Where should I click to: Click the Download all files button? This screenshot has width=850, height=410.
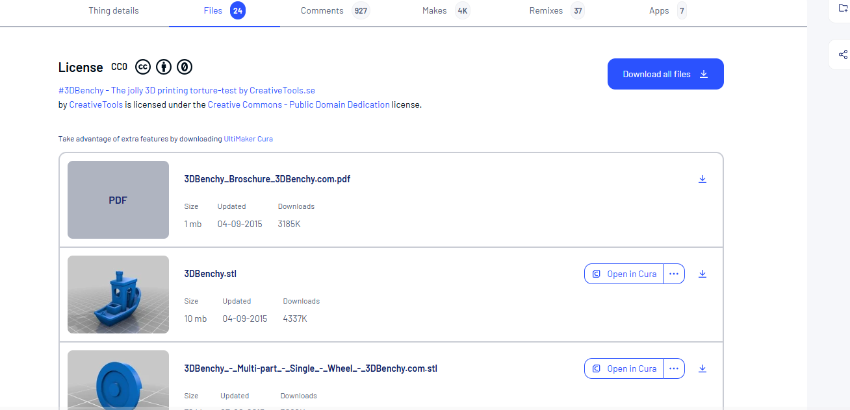click(665, 74)
